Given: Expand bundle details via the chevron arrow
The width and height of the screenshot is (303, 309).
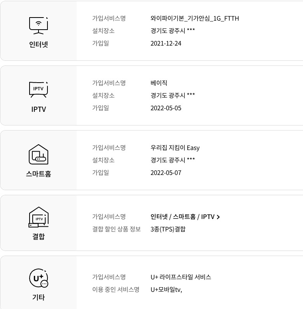Looking at the screenshot, I should click(218, 217).
